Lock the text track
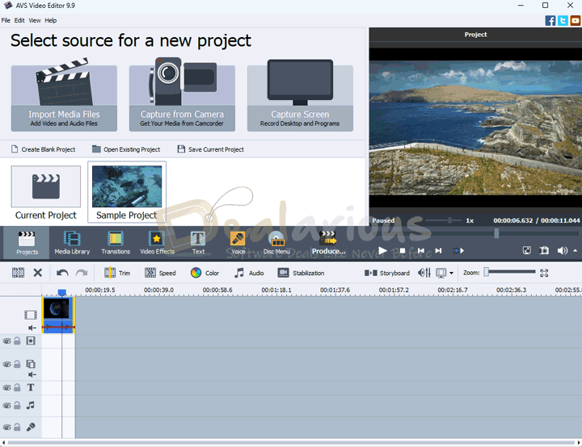This screenshot has height=447, width=582. pyautogui.click(x=17, y=387)
